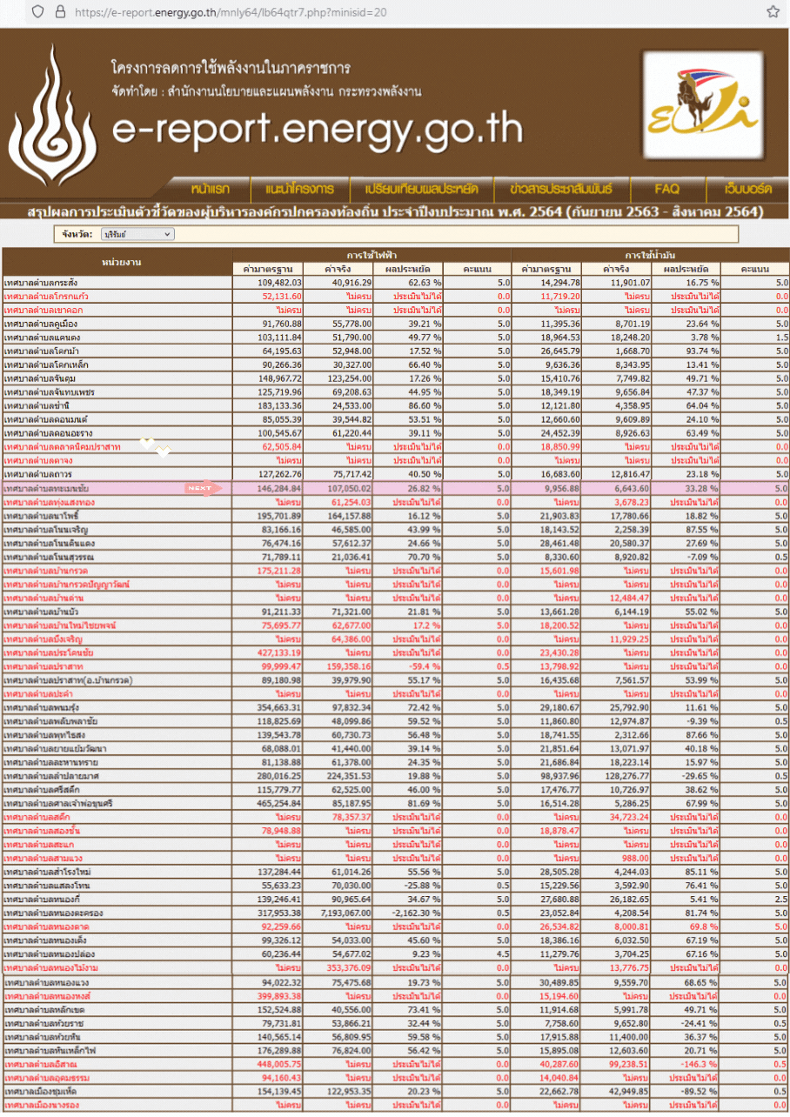
Task: Click the row เทศบาลตำบลศาลเจ้าพ่อขุนศรี
Action: coord(395,804)
